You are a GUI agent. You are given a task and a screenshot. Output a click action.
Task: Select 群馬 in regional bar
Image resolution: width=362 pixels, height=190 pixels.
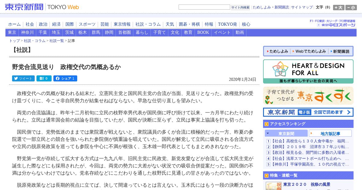pos(96,33)
